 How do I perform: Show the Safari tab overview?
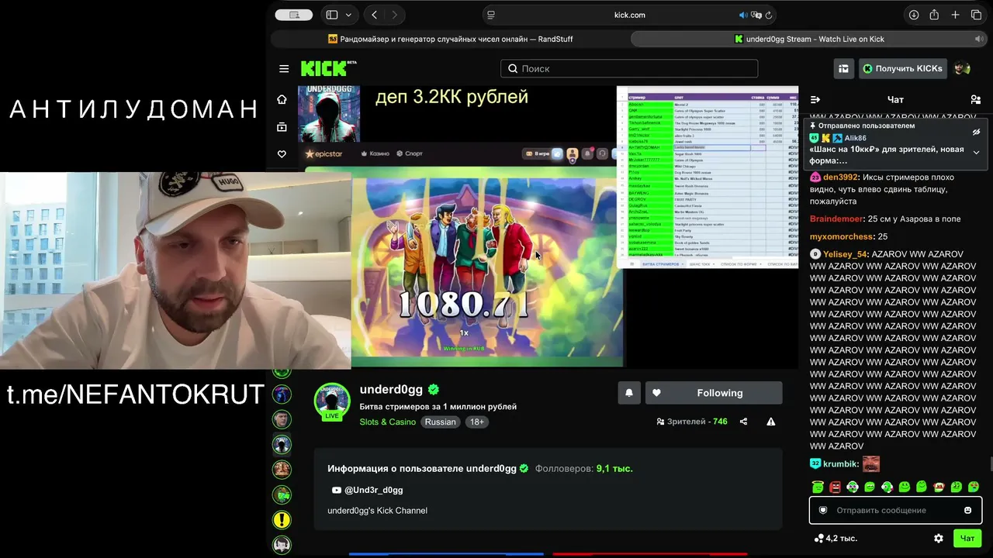pos(976,15)
